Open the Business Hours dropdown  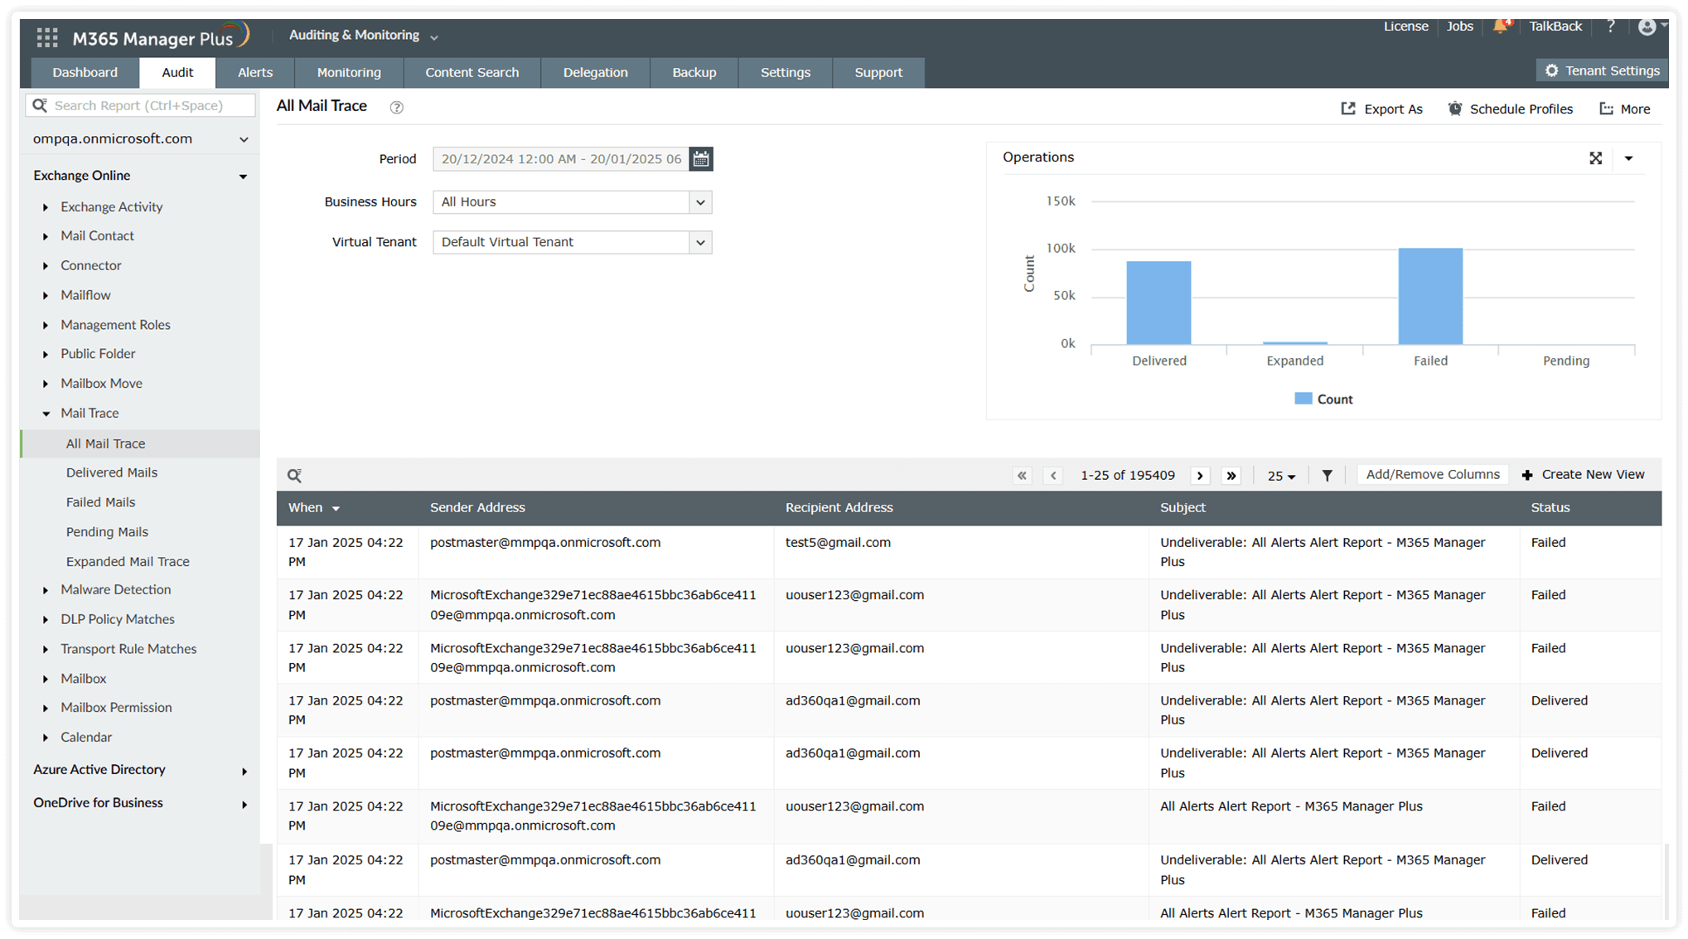pyautogui.click(x=700, y=201)
